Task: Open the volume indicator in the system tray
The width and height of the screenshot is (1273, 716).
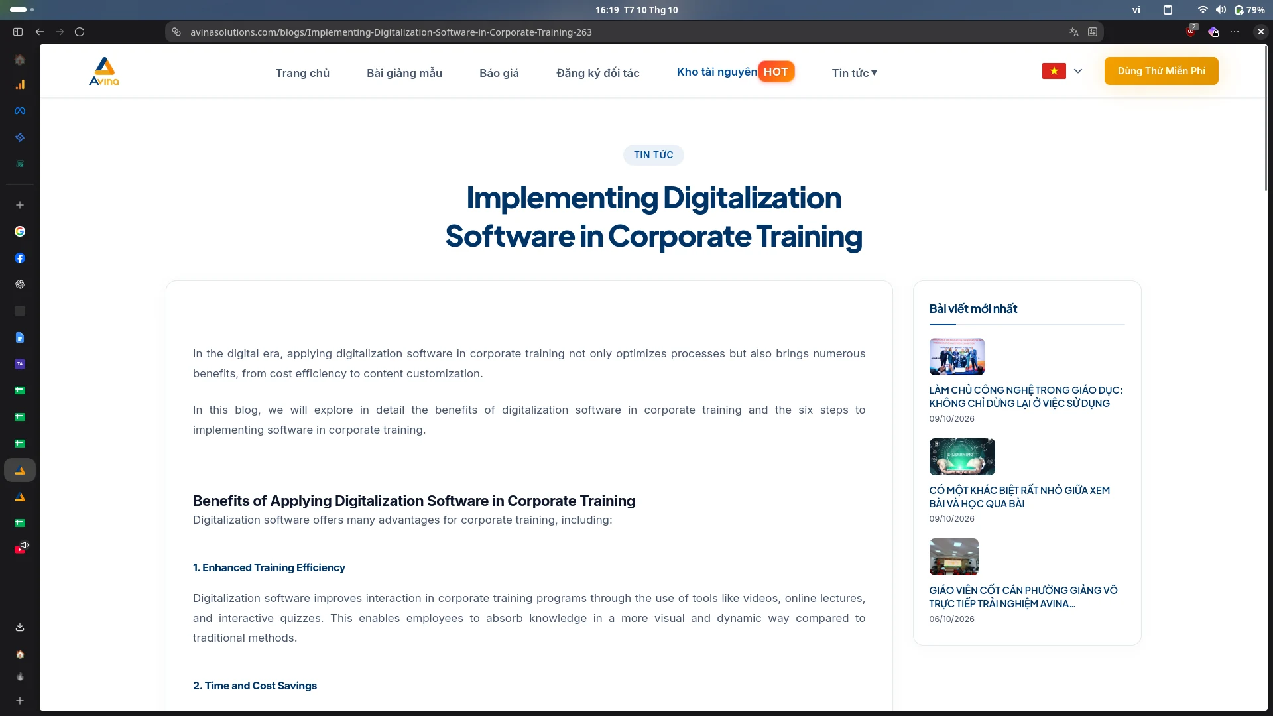Action: (1221, 10)
